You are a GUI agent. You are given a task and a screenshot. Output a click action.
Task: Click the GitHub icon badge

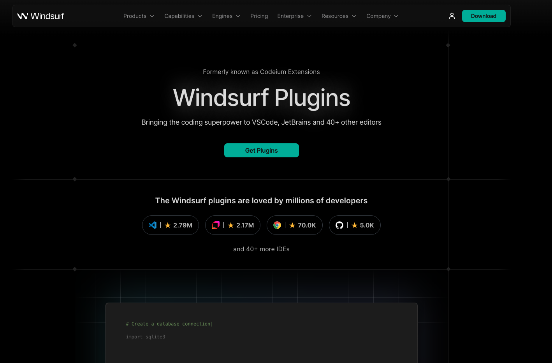(x=339, y=225)
